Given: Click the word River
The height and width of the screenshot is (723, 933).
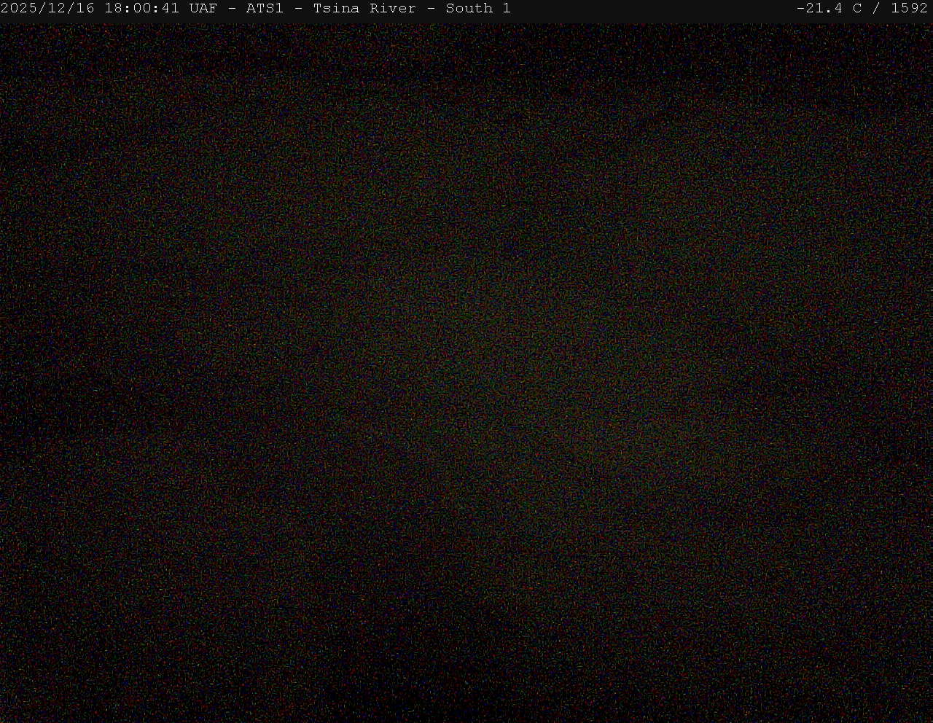Looking at the screenshot, I should 392,9.
